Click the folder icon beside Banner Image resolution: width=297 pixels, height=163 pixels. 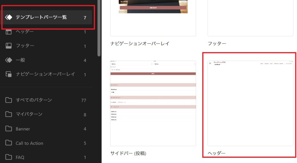coord(8,129)
